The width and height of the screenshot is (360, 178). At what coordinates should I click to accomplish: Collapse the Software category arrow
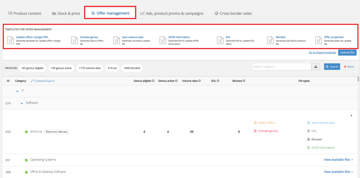[22, 103]
